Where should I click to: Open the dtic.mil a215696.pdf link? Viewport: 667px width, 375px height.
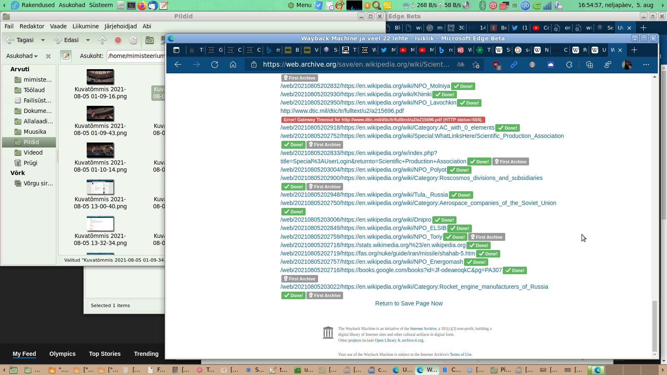(x=342, y=111)
